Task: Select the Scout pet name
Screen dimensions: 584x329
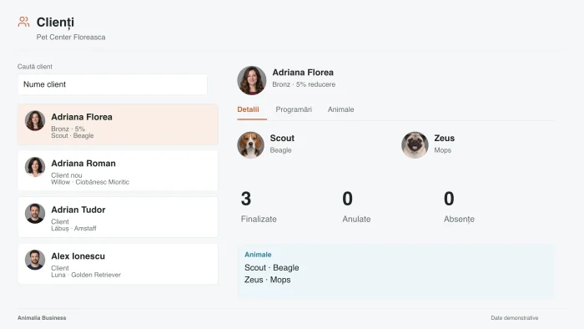Action: 282,139
